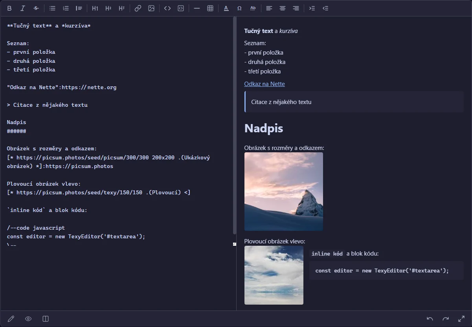Viewport: 472px width, 327px height.
Task: Insert a numbered list
Action: [66, 8]
